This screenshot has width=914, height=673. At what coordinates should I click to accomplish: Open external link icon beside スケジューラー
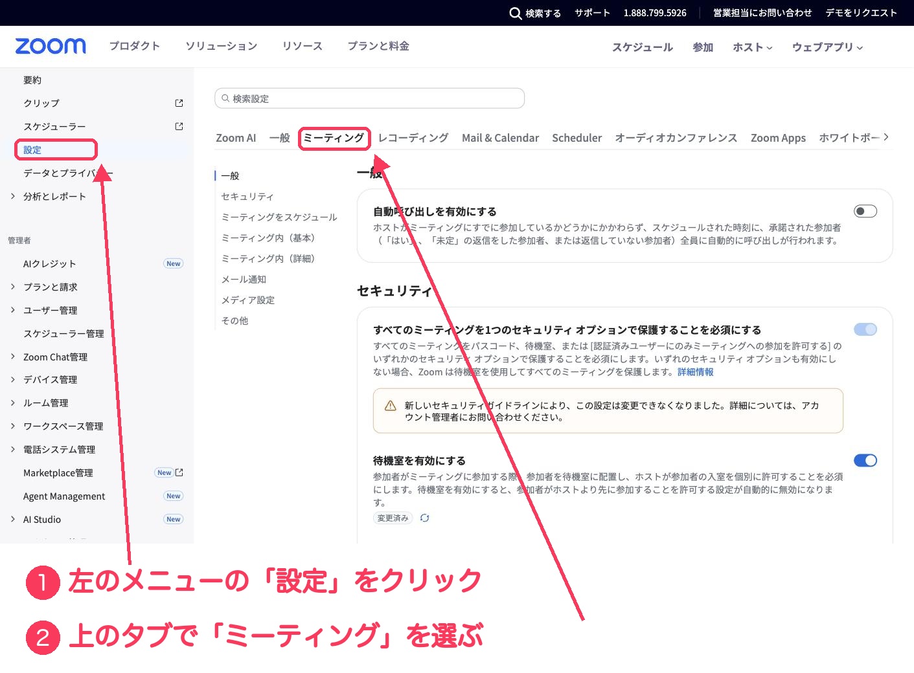(x=179, y=126)
